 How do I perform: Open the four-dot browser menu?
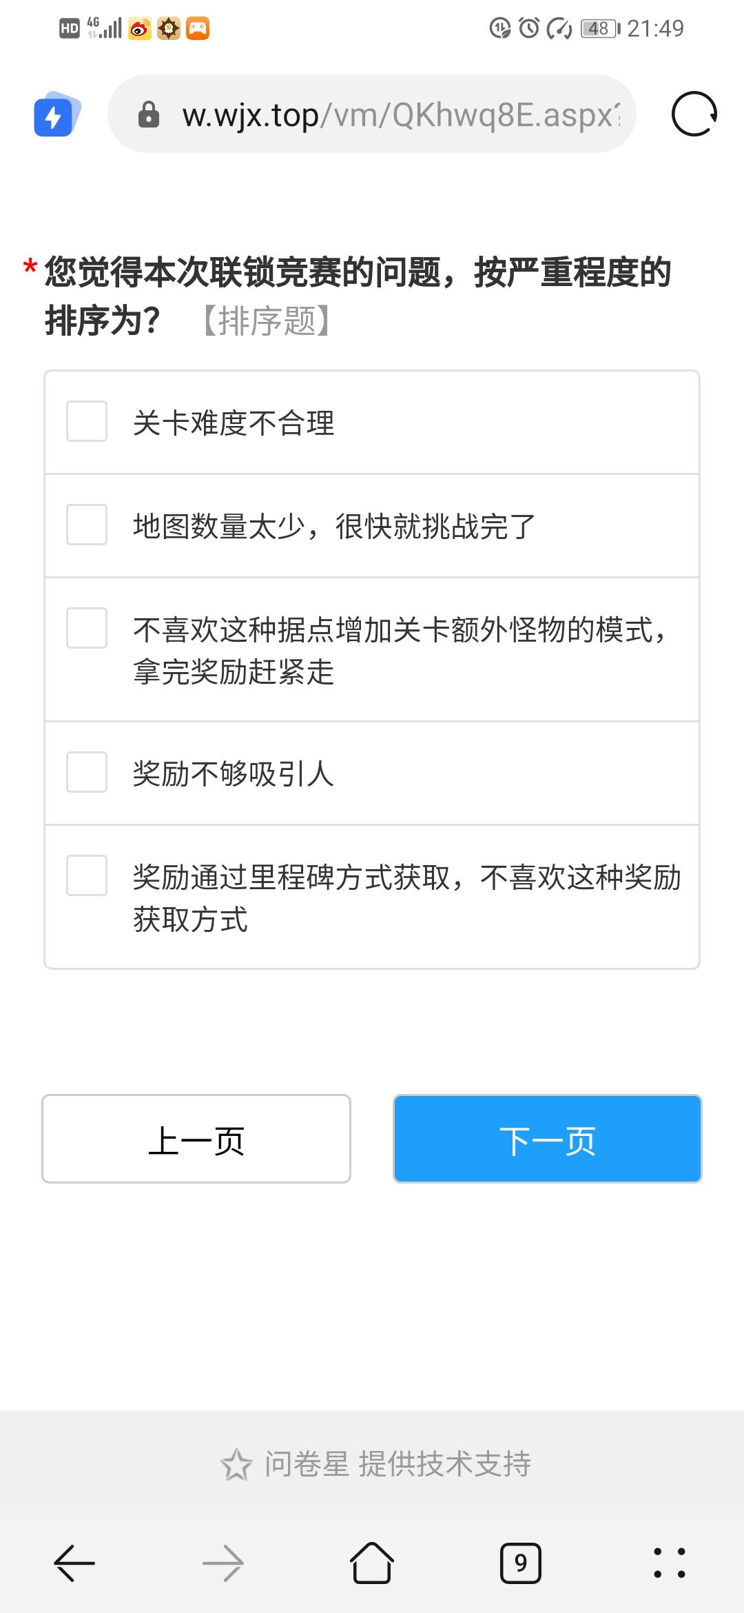point(669,1563)
